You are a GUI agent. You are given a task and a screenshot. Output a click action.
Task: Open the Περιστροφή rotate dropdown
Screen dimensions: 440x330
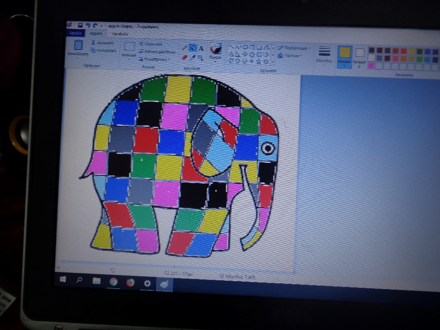pos(154,59)
